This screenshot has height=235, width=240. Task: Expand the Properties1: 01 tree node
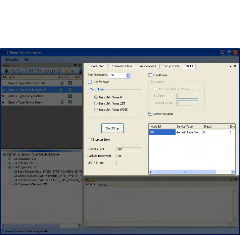point(10,167)
